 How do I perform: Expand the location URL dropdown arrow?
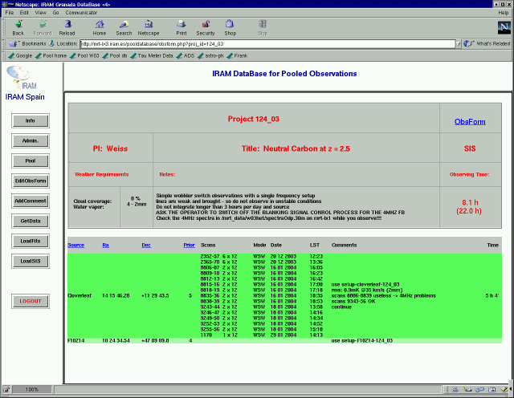tap(459, 44)
